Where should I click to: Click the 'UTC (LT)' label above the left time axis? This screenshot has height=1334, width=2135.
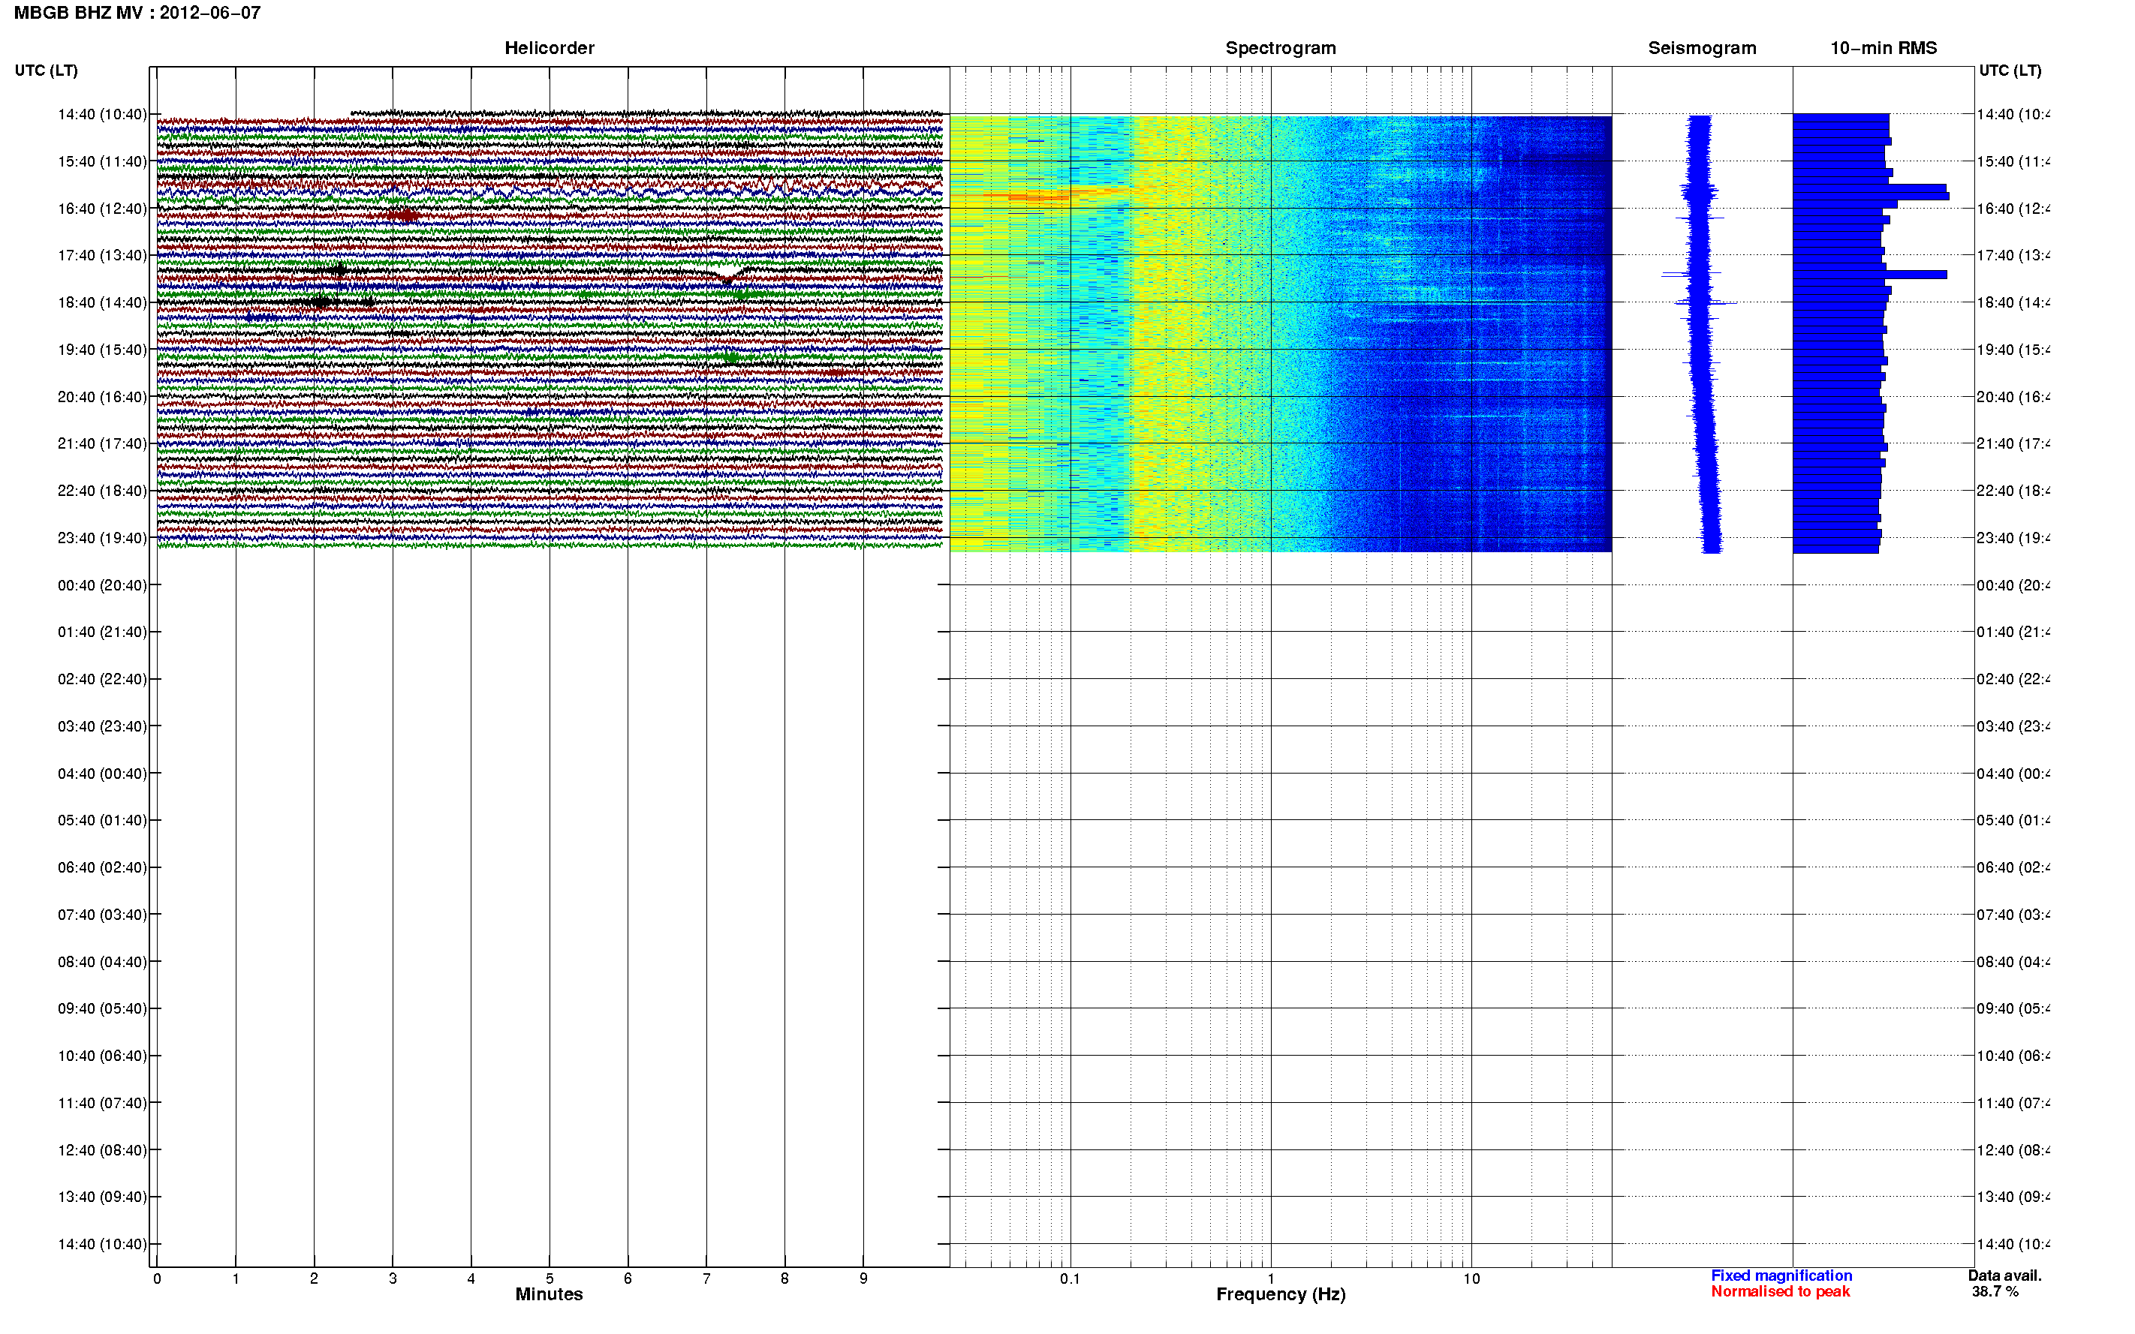[46, 71]
